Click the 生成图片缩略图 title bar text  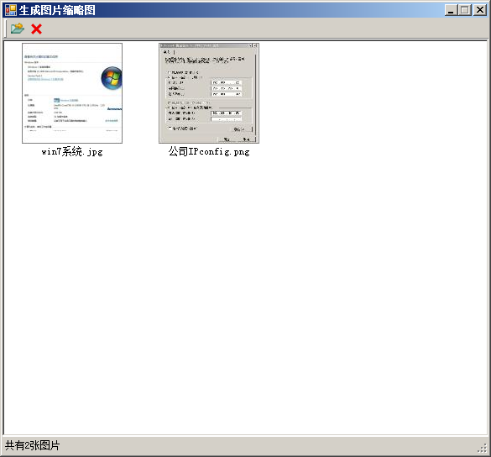pos(57,10)
